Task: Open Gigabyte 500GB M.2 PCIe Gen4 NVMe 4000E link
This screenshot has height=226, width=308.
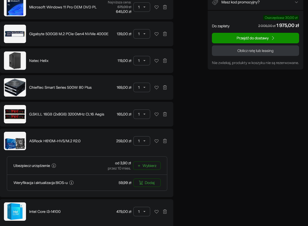Action: click(x=69, y=34)
